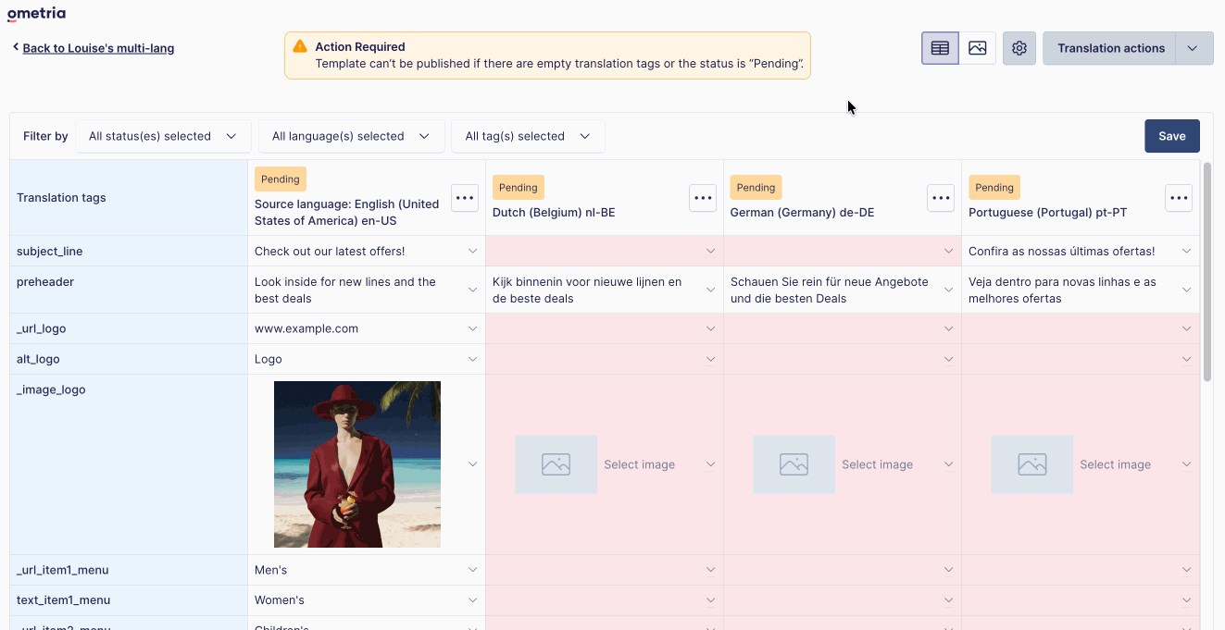Open the All status(es) selected filter
The image size is (1225, 630).
(163, 136)
